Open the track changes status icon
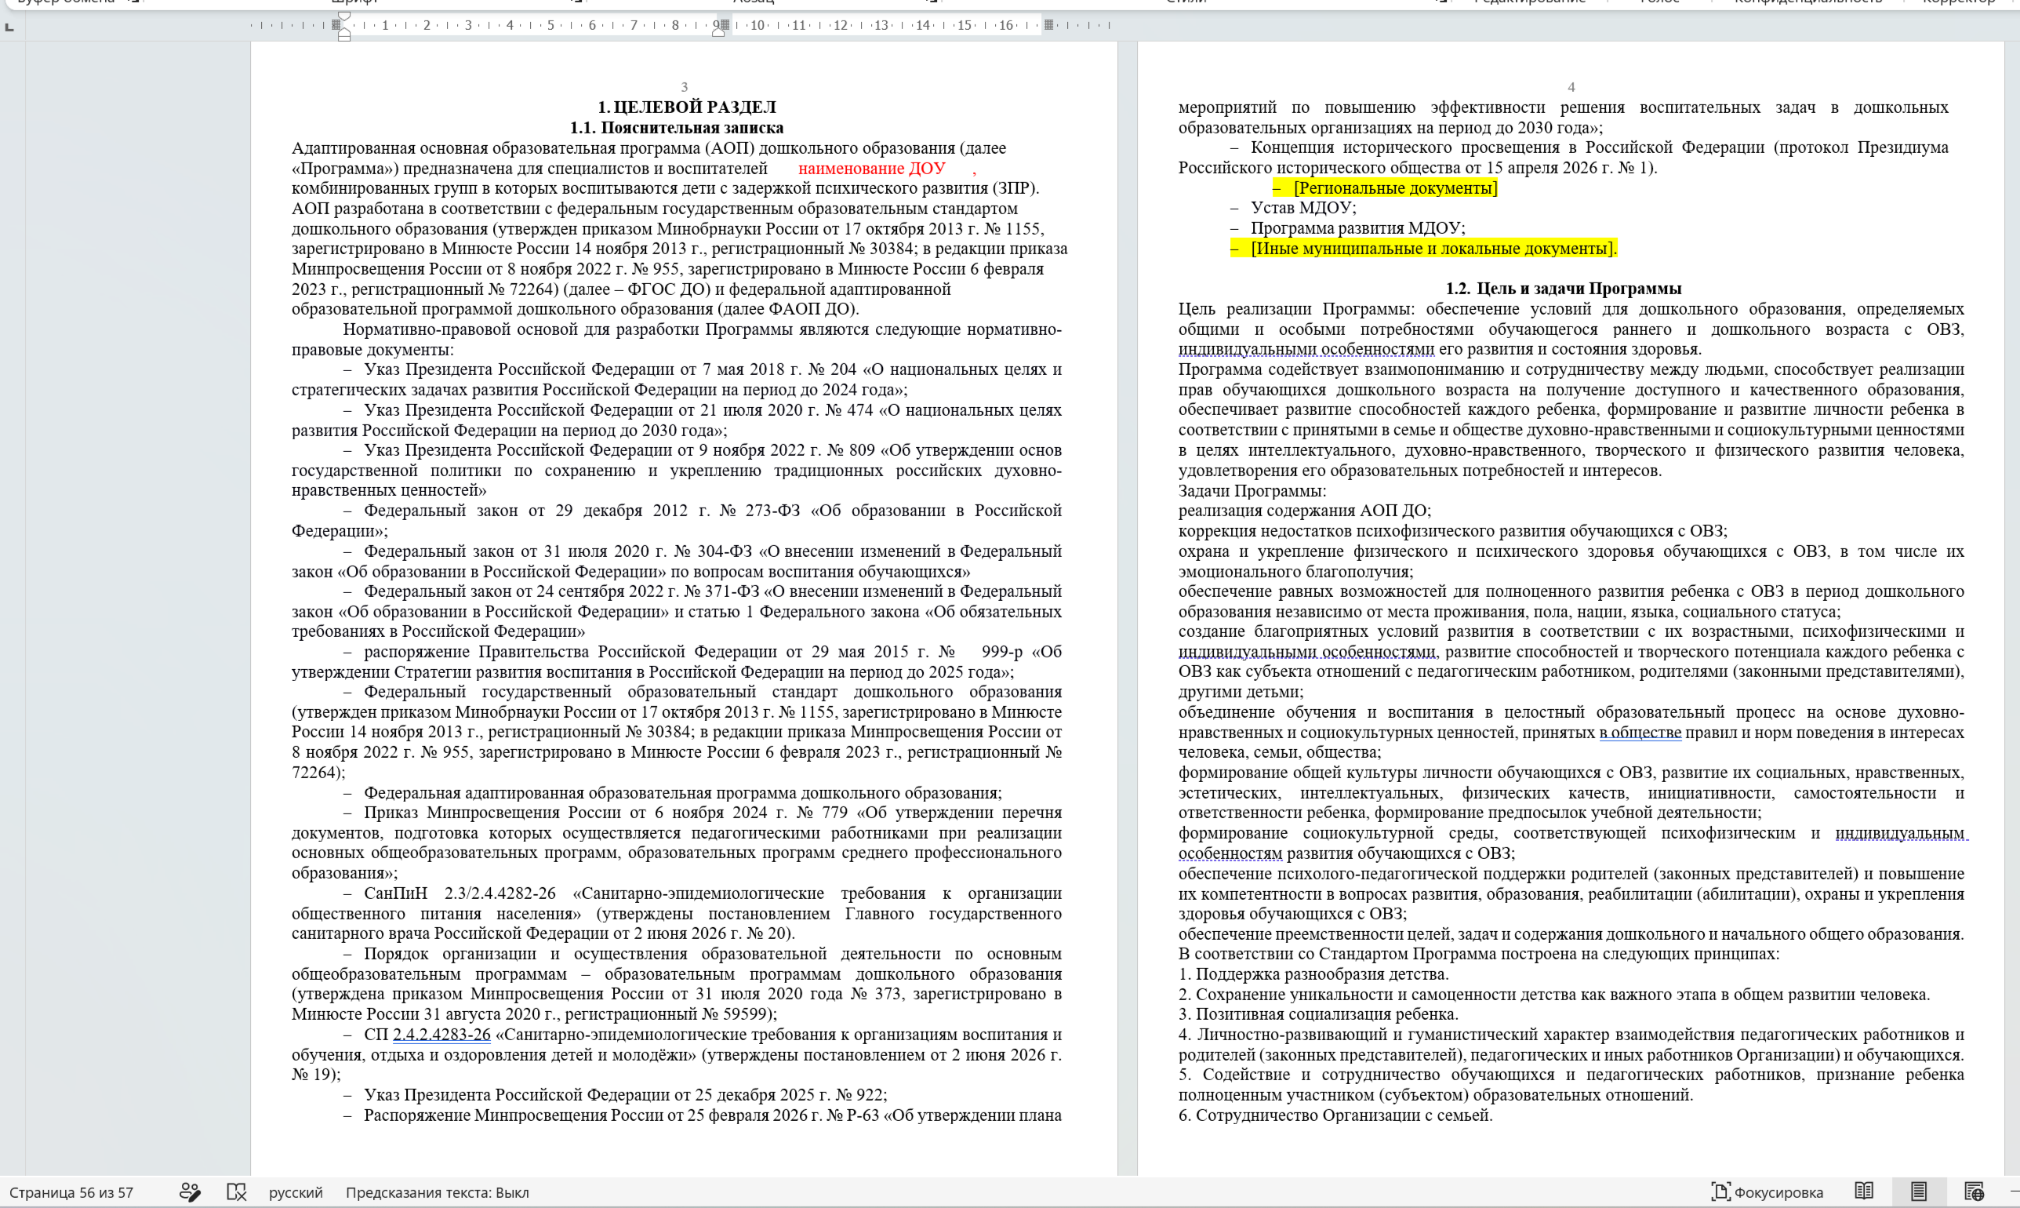 point(190,1192)
